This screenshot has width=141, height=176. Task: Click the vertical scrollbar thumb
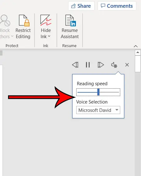pos(138,64)
